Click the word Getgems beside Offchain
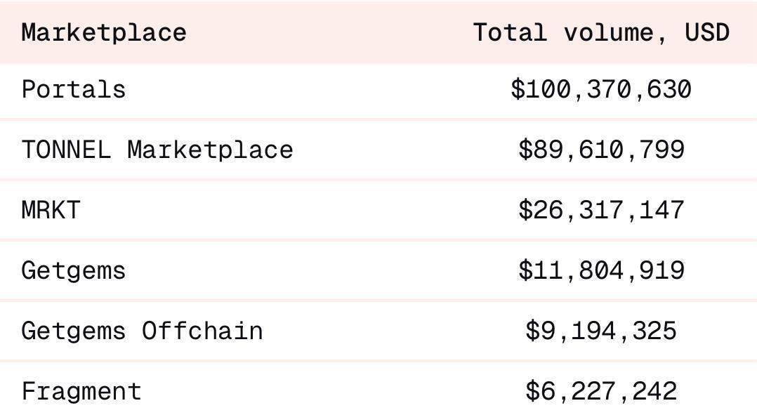The image size is (757, 415). click(x=74, y=331)
